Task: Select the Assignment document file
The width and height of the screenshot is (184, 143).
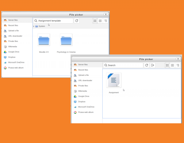Action: click(114, 80)
